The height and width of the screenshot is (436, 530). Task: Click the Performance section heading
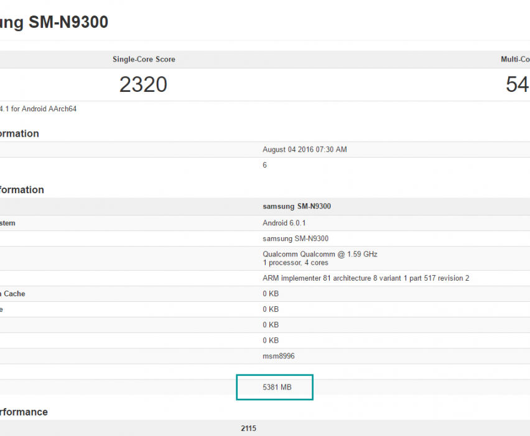(x=24, y=412)
